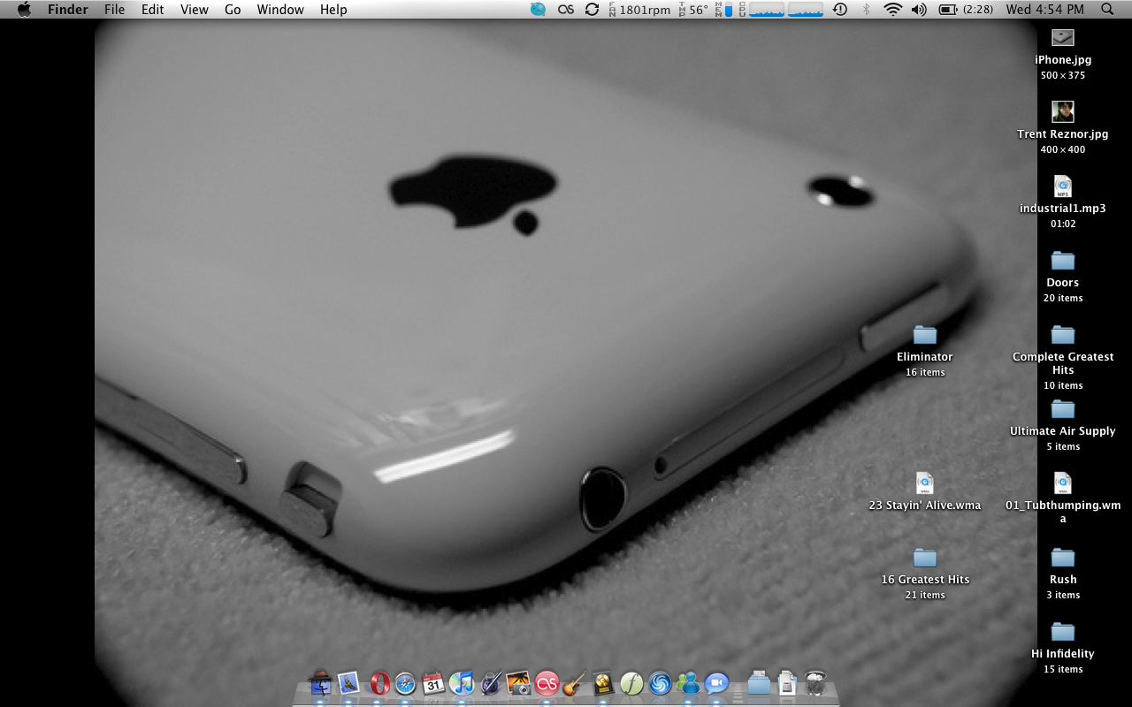
Task: Open the Last.fm menu bar status icon
Action: [566, 10]
